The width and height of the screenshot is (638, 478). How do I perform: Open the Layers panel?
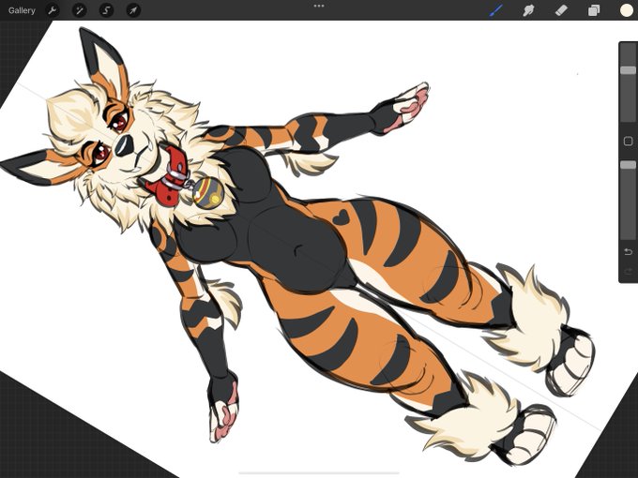(594, 10)
